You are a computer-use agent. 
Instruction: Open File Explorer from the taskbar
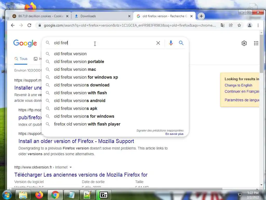[x=23, y=195]
